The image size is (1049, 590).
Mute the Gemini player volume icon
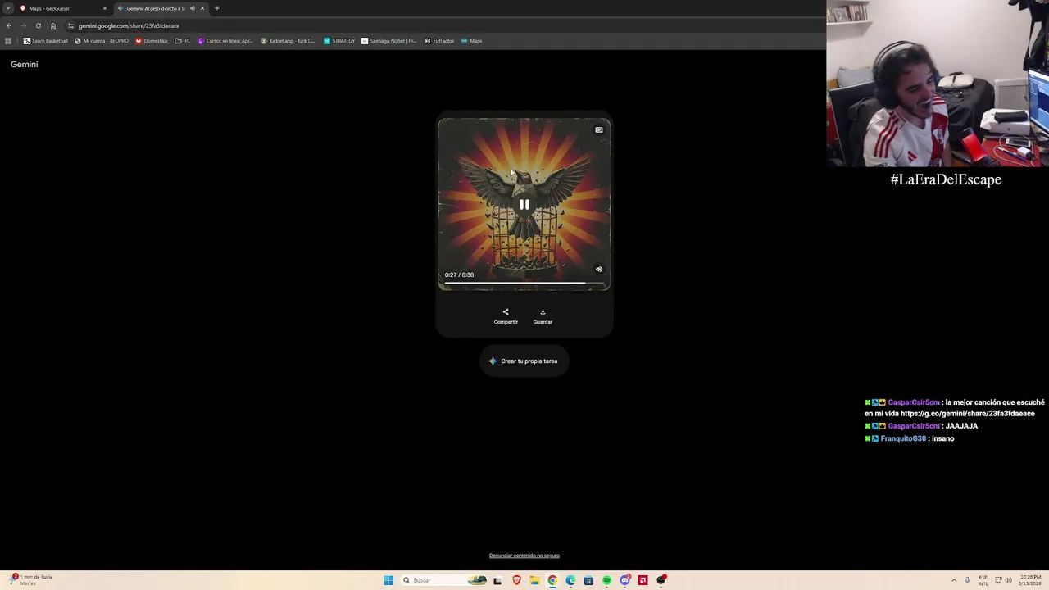(599, 269)
